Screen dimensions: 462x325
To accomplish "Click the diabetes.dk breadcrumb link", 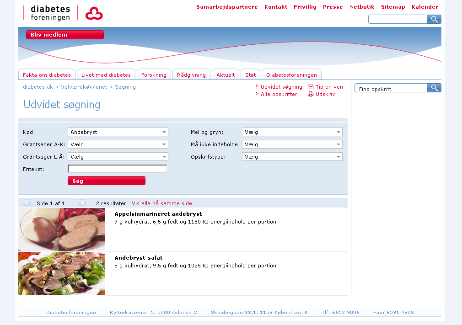I will [x=38, y=87].
